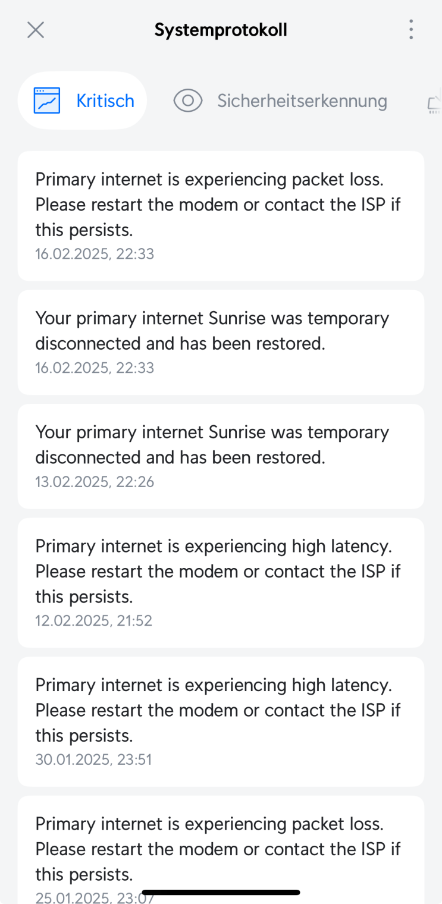The image size is (442, 904).
Task: Tap the partially visible tab icon at right edge
Action: point(435,101)
